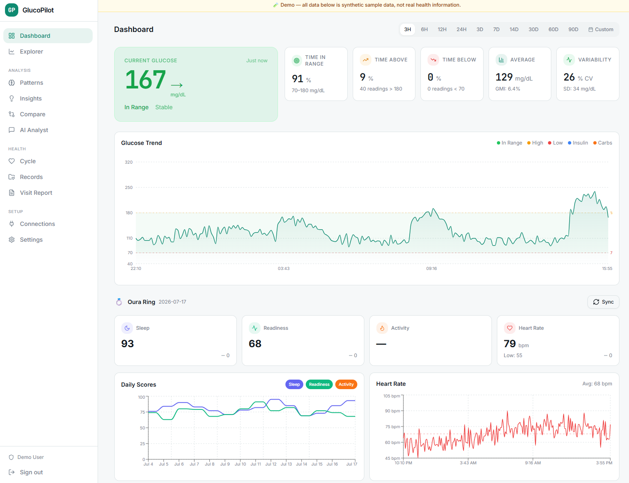Select the 3H time range
629x483 pixels.
[x=408, y=29]
